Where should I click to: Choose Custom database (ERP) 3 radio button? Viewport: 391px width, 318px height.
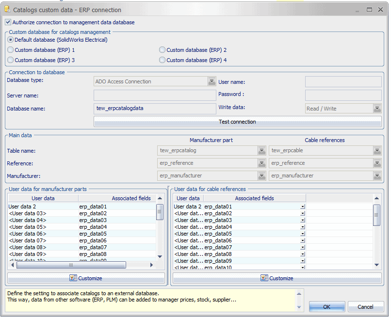11,60
